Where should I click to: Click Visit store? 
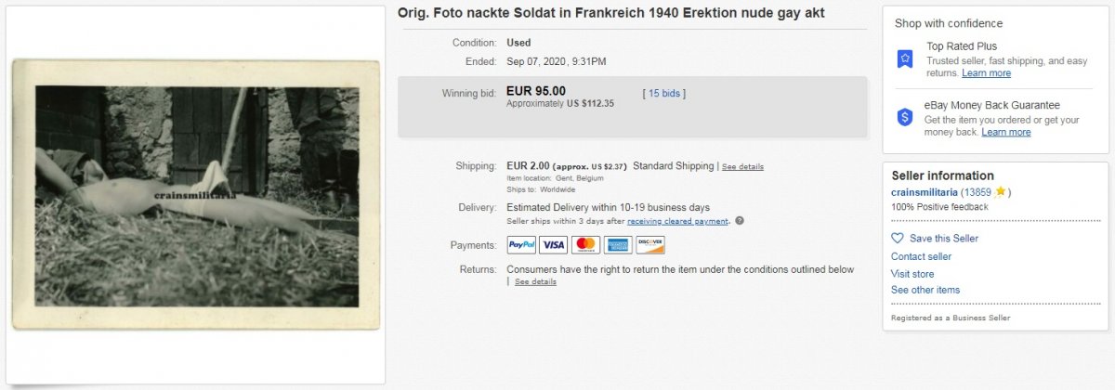(912, 274)
